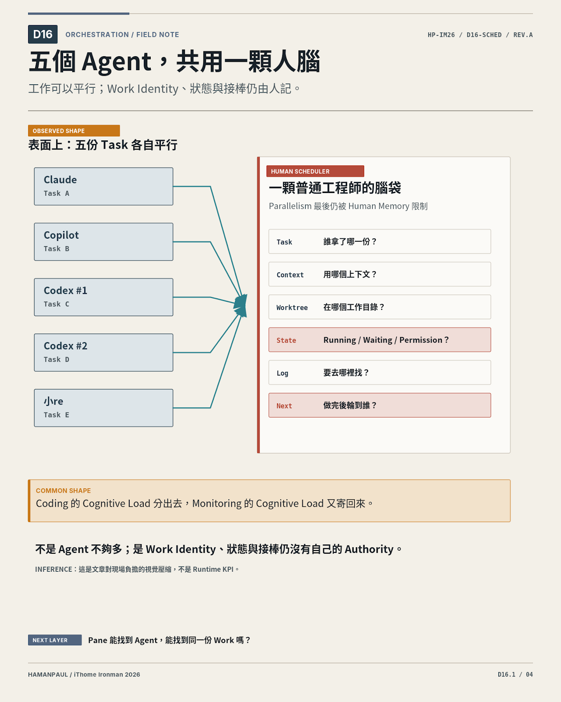Select the Codex #2 Task D card
Image resolution: width=561 pixels, height=702 pixels.
(103, 352)
